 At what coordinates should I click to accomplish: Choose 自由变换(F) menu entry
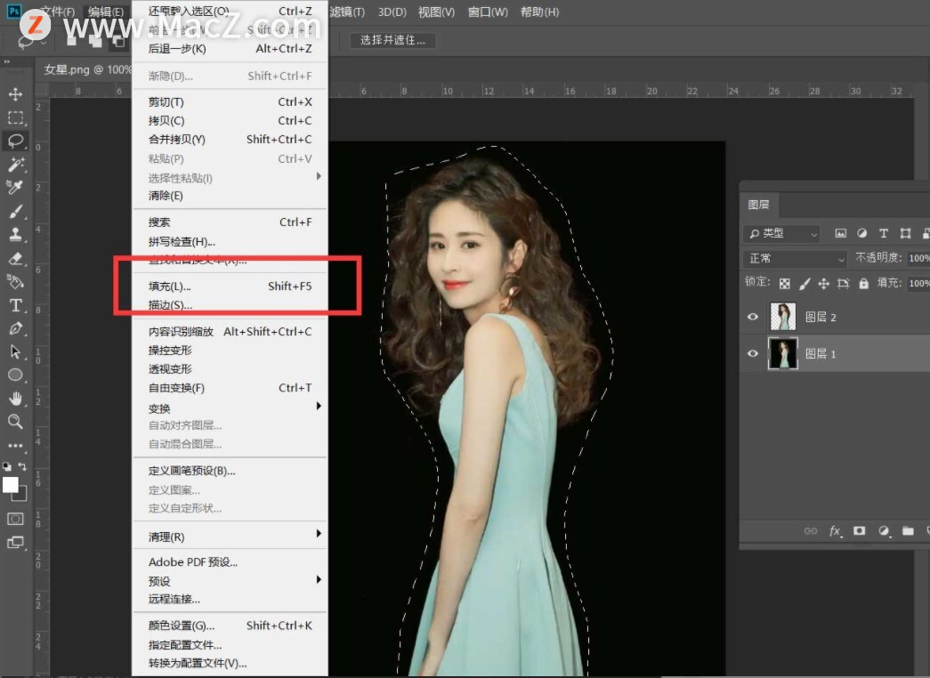pos(230,387)
